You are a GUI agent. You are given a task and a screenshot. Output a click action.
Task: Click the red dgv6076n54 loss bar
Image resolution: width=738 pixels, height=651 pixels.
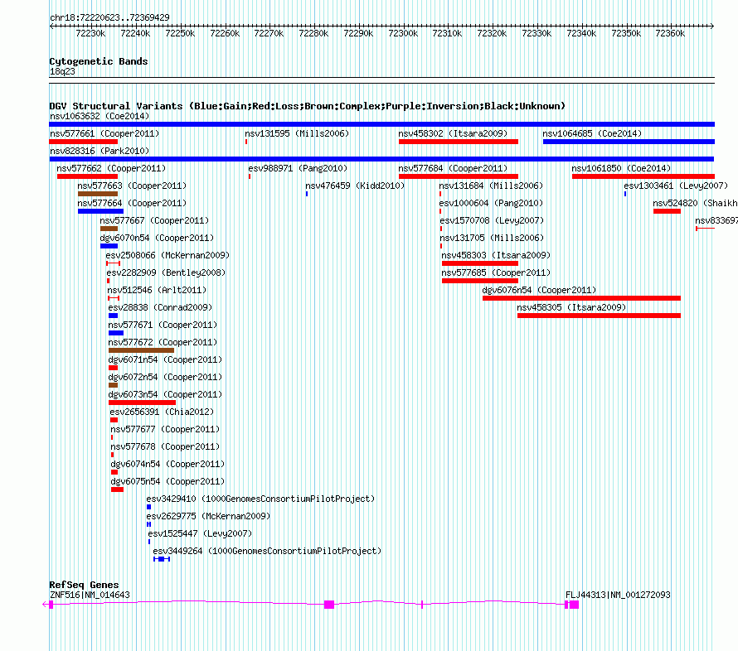[581, 298]
